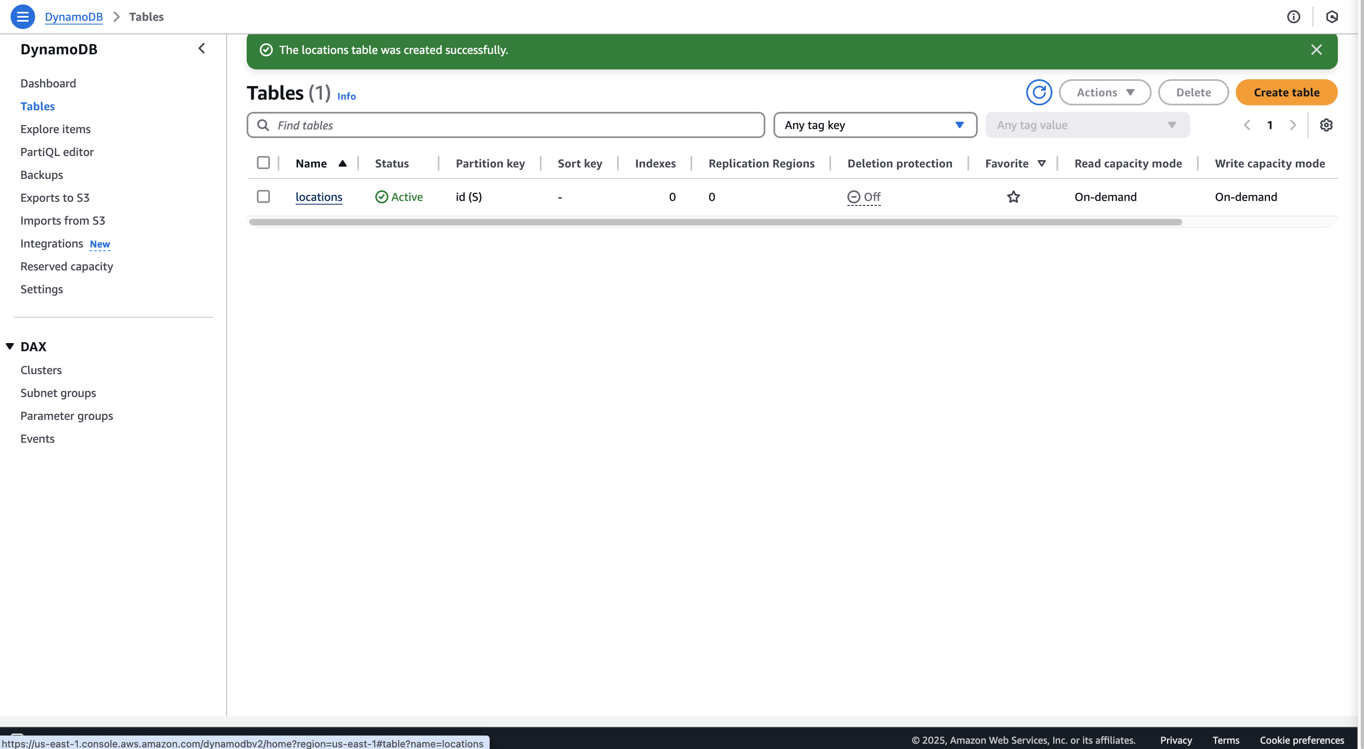Select all tables checkbox in header

pos(263,163)
